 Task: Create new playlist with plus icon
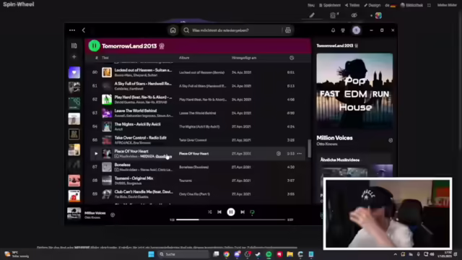pos(74,56)
